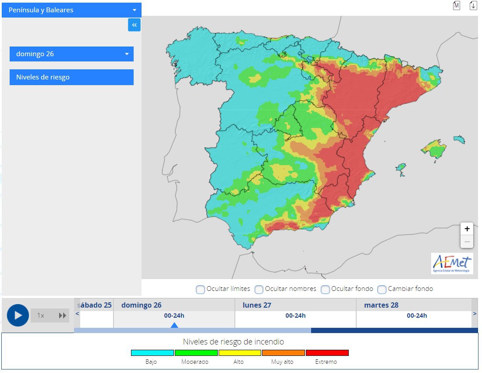Zoom in on the map

pos(467,229)
